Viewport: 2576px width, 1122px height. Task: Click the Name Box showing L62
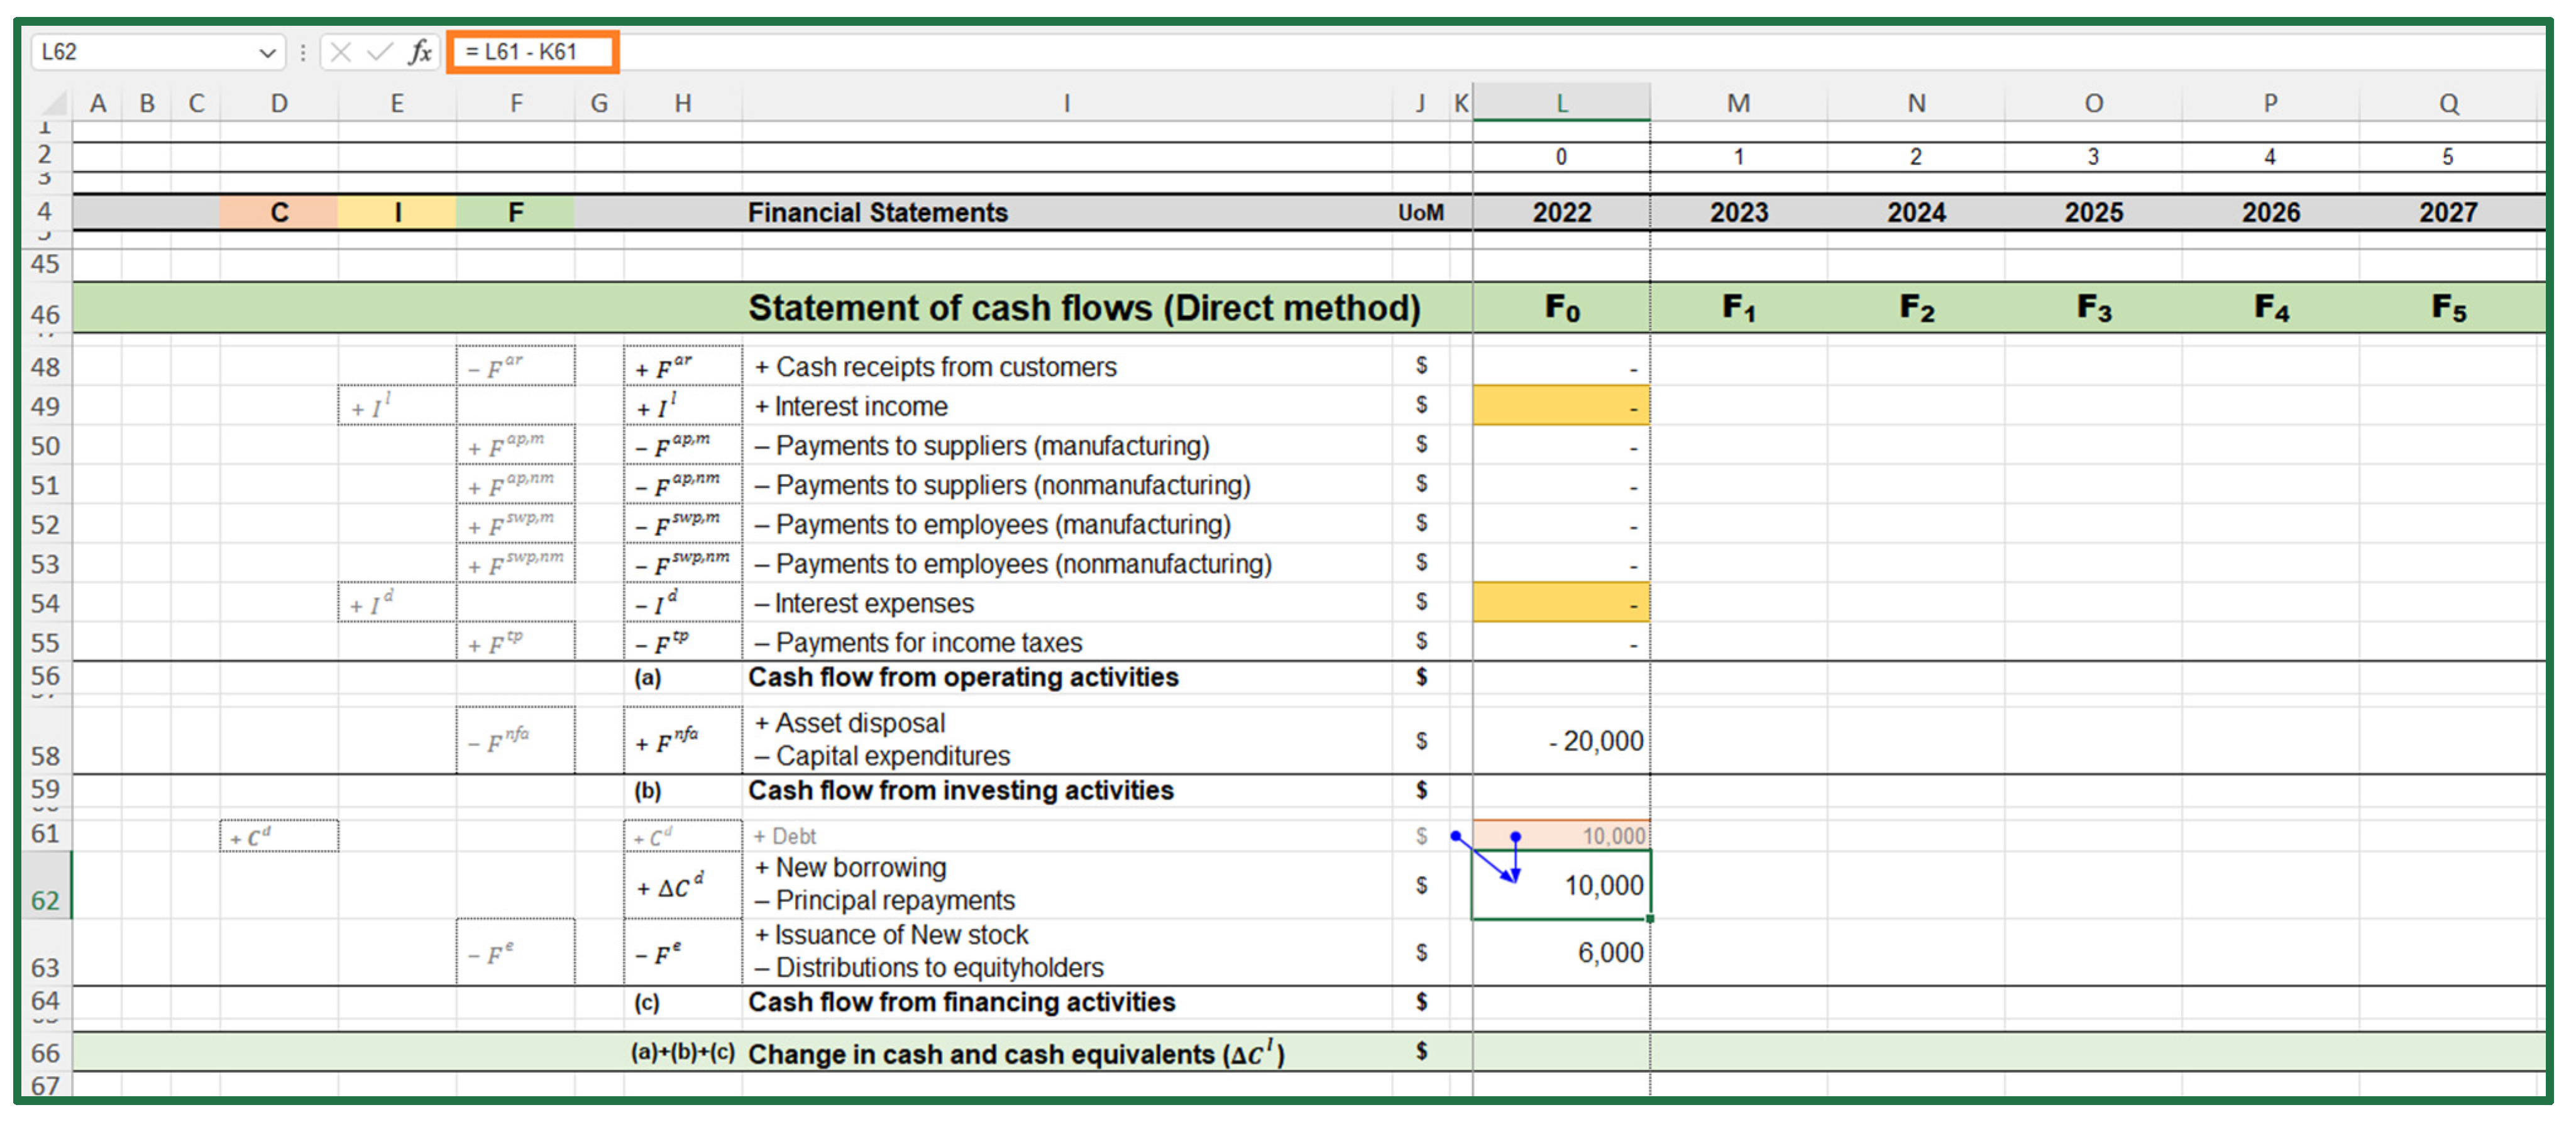(x=140, y=52)
